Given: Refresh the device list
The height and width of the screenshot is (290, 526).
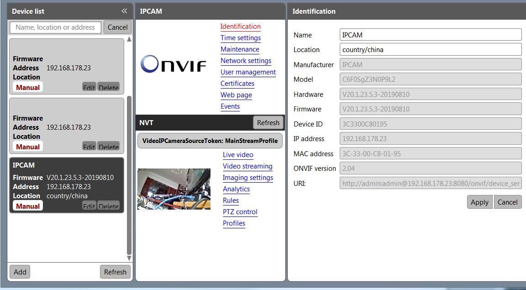Looking at the screenshot, I should click(115, 272).
